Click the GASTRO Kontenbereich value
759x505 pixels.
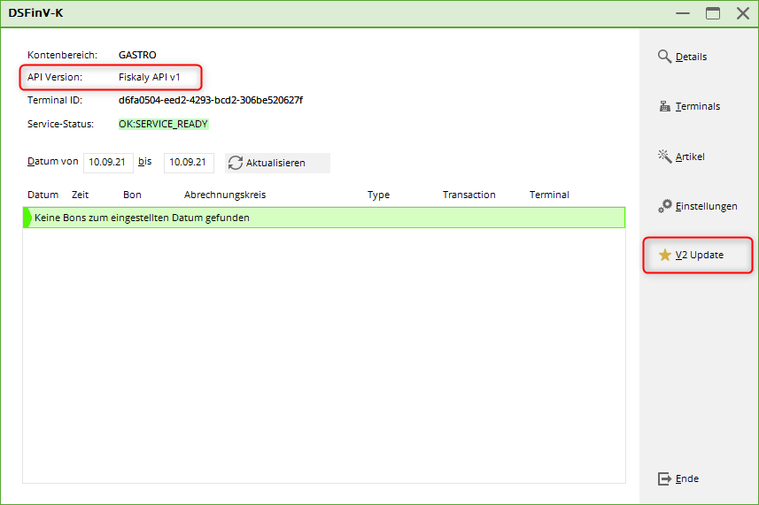pos(137,55)
